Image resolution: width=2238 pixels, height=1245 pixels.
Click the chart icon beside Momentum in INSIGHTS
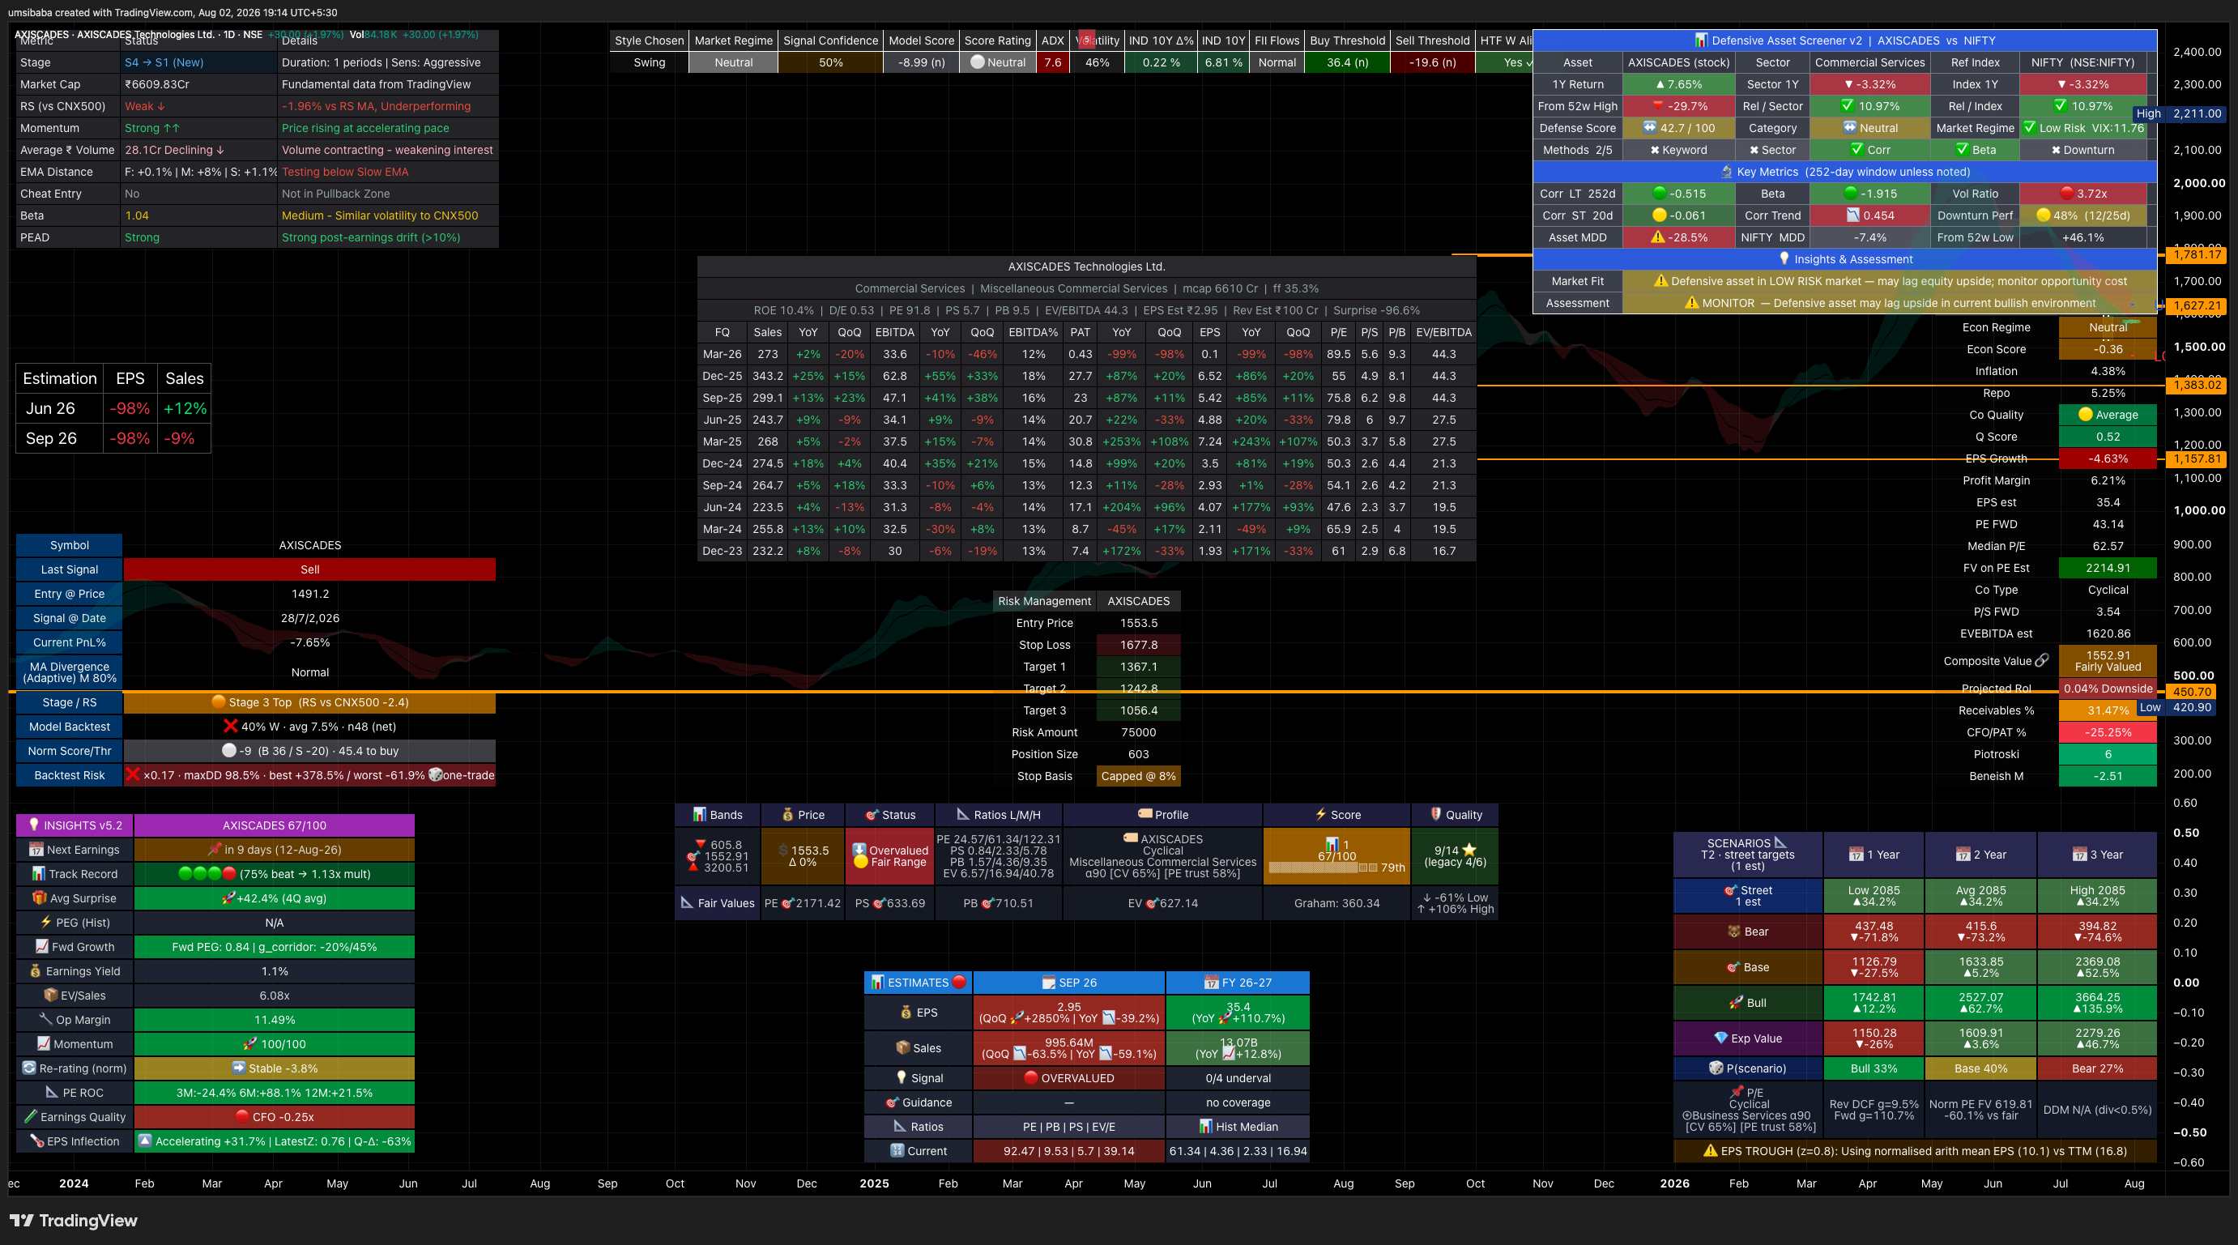(x=44, y=1044)
